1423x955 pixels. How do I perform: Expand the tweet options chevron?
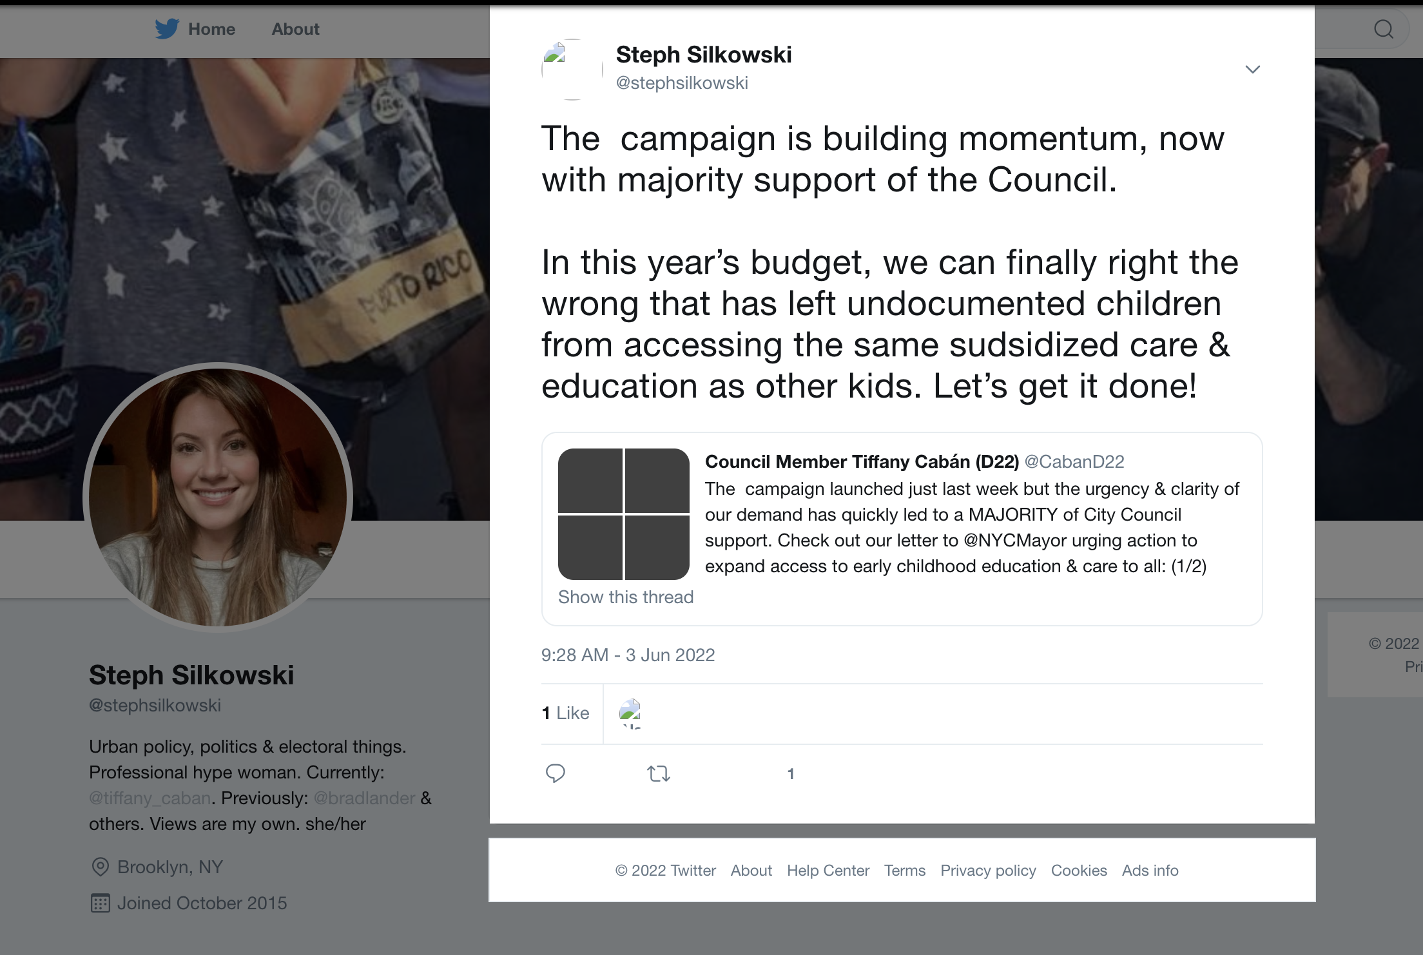(x=1252, y=69)
